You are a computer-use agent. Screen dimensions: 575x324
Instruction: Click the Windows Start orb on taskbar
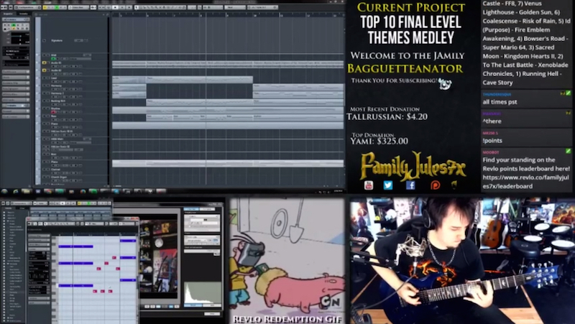pos(4,192)
